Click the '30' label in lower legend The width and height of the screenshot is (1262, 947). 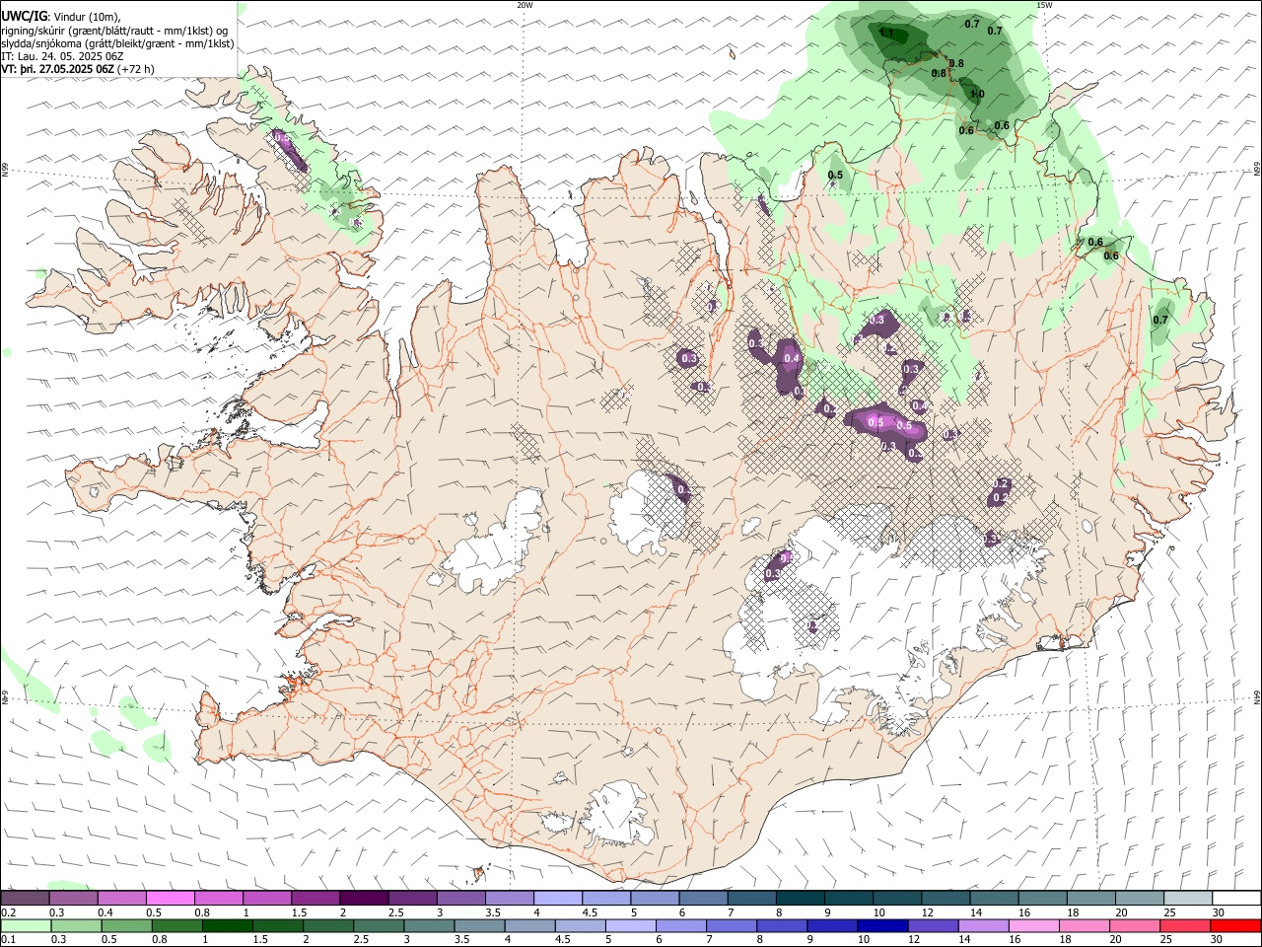(1216, 940)
